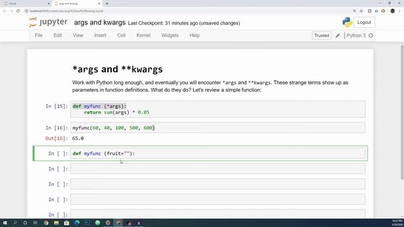
Task: Click the active cell with def myfunc (fruit="")
Action: (x=218, y=153)
